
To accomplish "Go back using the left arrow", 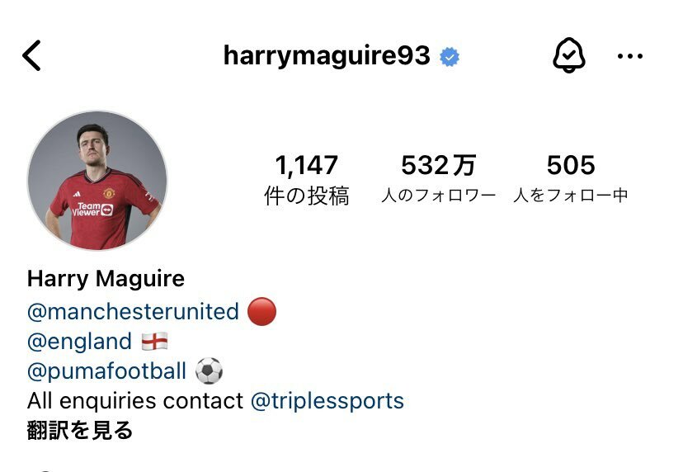I will point(31,55).
